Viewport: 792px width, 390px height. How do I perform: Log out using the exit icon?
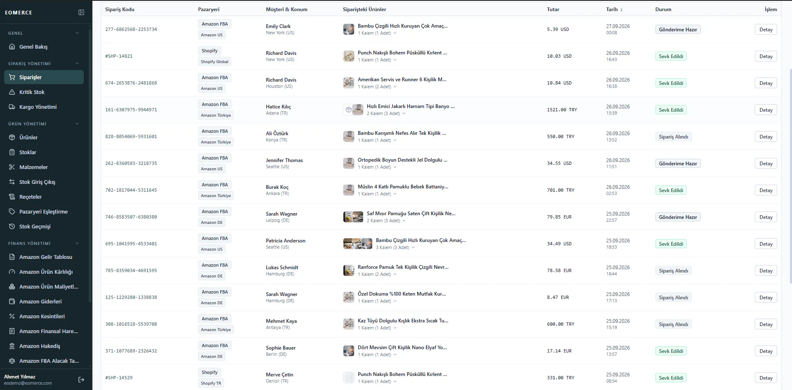tap(81, 380)
